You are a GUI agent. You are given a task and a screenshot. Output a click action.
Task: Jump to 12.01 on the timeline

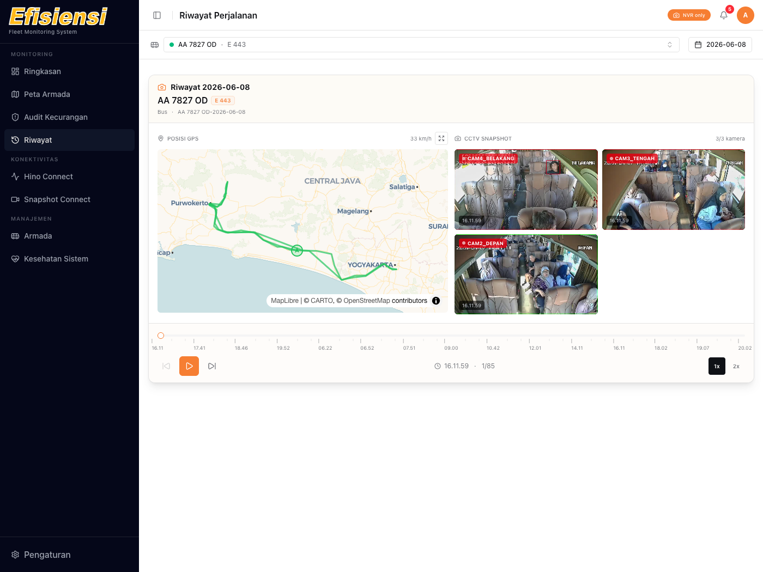point(535,348)
